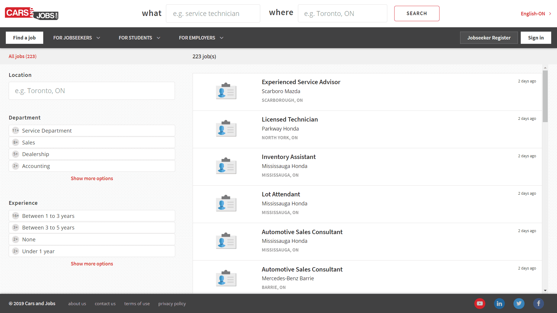The image size is (557, 313).
Task: Open the Experienced Service Advisor job
Action: coord(301,82)
